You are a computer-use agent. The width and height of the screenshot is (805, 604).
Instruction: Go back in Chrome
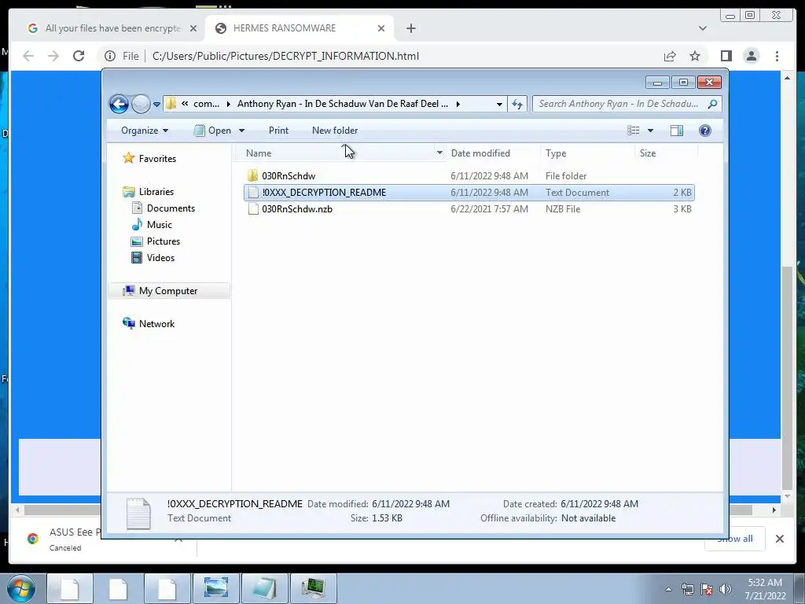pos(28,56)
